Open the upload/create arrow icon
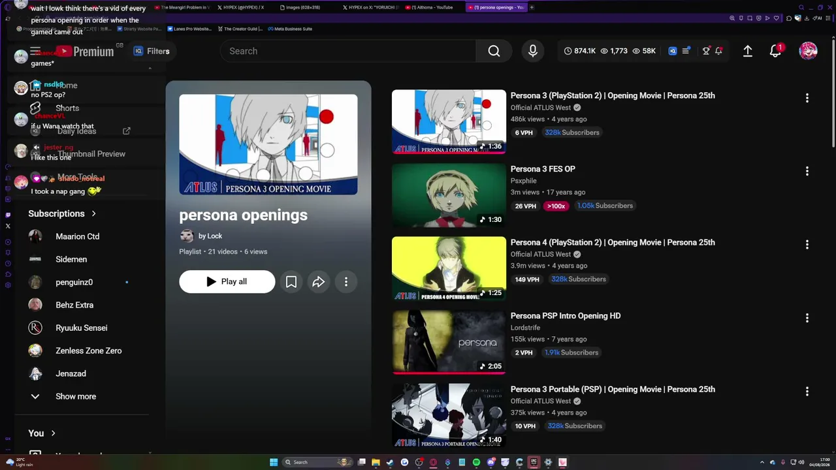This screenshot has width=836, height=470. tap(748, 51)
